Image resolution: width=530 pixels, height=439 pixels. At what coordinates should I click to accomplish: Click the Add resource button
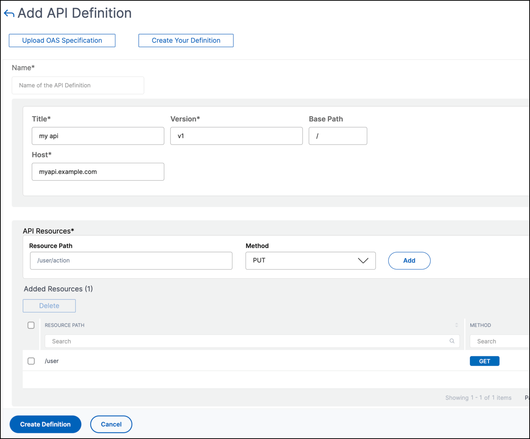coord(409,261)
